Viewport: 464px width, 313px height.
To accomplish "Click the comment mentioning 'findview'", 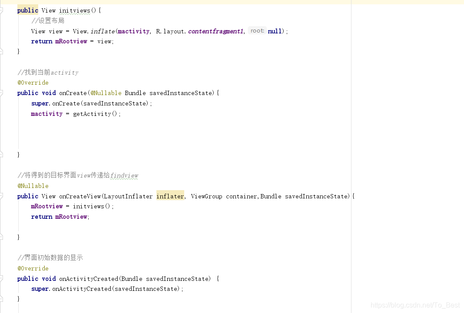I will (x=78, y=175).
